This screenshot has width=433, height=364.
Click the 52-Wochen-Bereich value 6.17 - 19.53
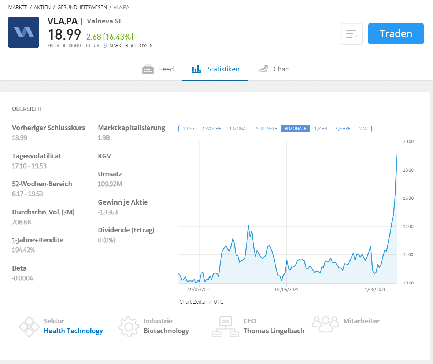[x=27, y=194]
